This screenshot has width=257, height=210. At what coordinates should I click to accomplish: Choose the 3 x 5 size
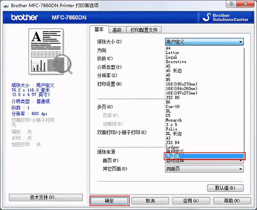(x=171, y=125)
